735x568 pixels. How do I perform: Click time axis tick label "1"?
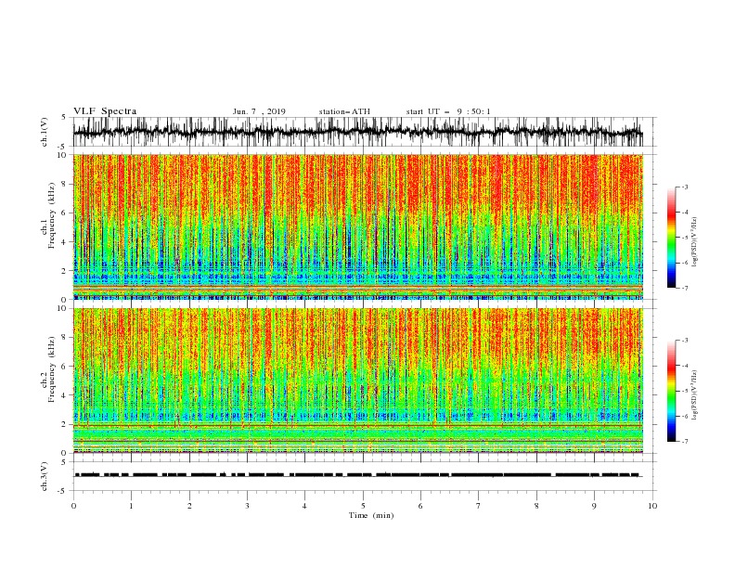click(x=132, y=506)
